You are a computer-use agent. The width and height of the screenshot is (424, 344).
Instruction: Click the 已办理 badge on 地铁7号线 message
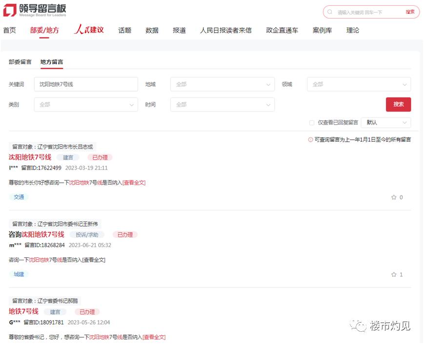point(86,312)
